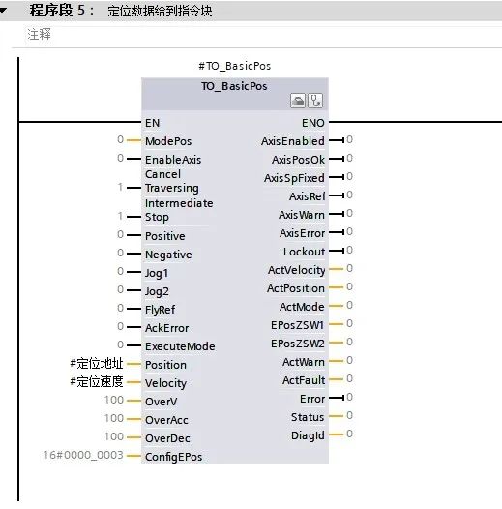The width and height of the screenshot is (502, 509).
Task: Edit the 注释 comment field
Action: click(x=39, y=35)
